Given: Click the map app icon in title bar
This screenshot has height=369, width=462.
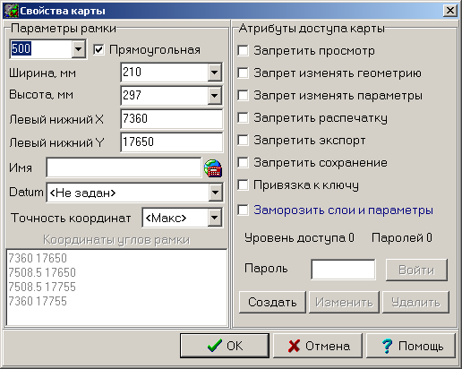Looking at the screenshot, I should 12,11.
